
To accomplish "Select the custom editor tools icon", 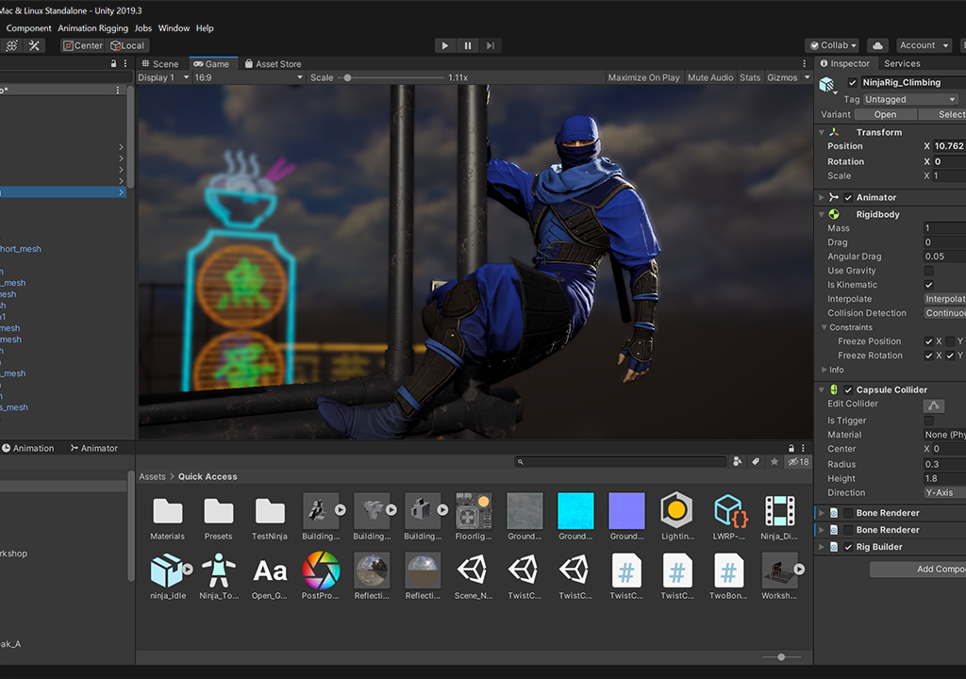I will click(34, 45).
